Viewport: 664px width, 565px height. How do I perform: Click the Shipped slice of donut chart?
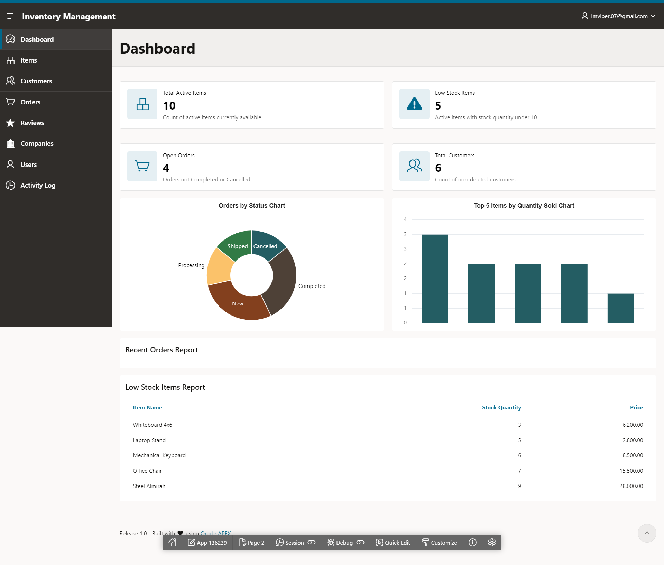[237, 246]
